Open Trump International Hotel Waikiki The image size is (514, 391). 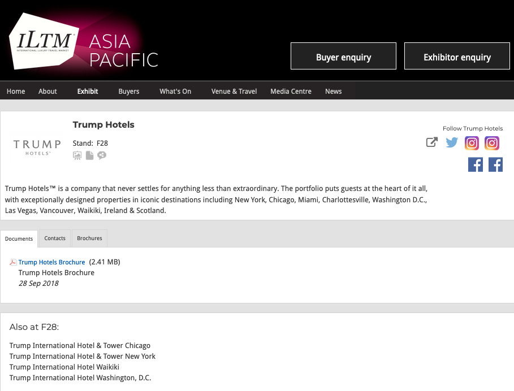(64, 367)
